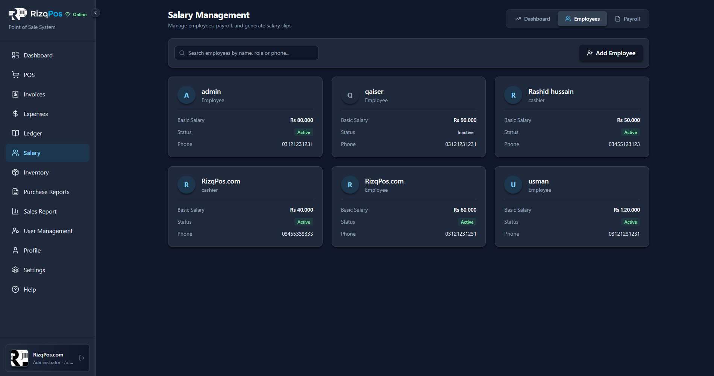Click phone number 03455333333

[297, 234]
